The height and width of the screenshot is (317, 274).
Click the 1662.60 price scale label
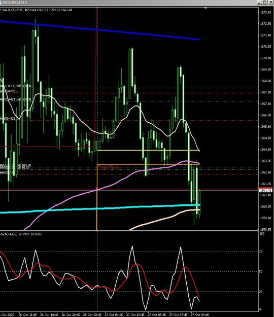pos(265,172)
